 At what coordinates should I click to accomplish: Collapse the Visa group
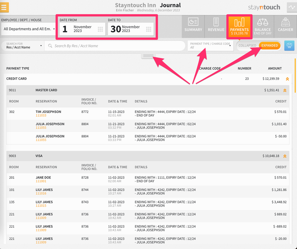(x=285, y=156)
